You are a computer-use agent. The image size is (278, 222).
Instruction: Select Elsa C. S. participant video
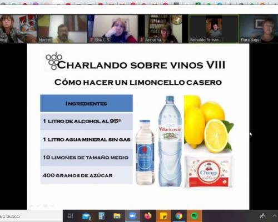tap(112, 29)
